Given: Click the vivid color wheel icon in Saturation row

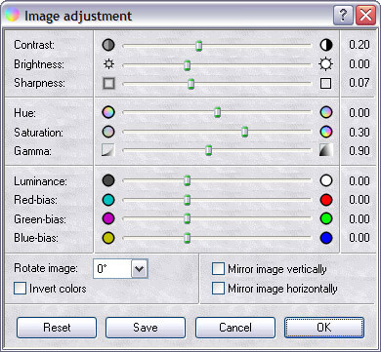Looking at the screenshot, I should click(x=326, y=132).
